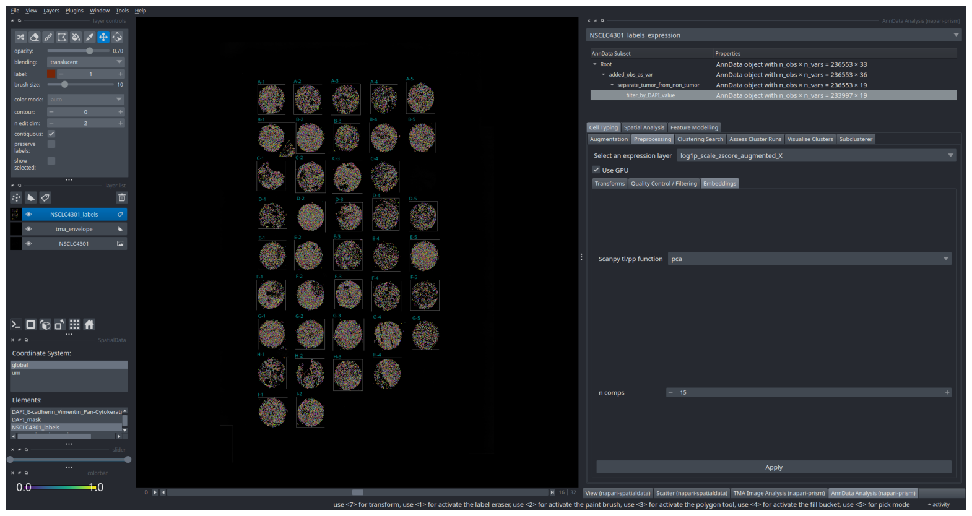Click the opacity slider
This screenshot has width=972, height=516.
click(78, 51)
